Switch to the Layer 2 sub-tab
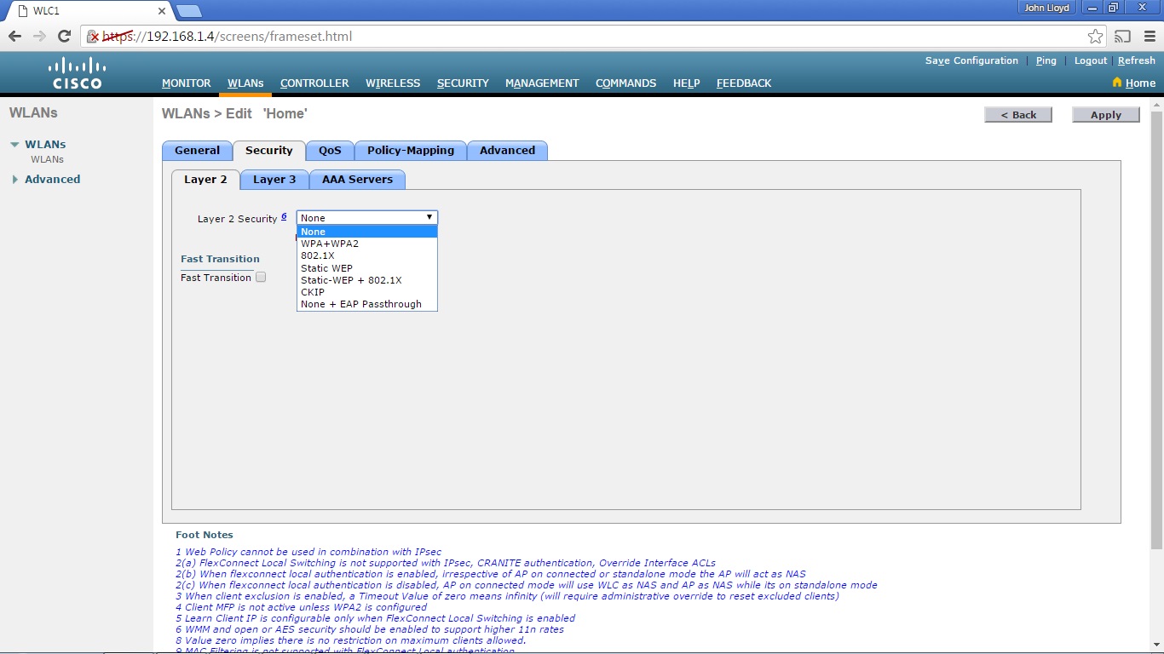Image resolution: width=1164 pixels, height=654 pixels. tap(205, 180)
